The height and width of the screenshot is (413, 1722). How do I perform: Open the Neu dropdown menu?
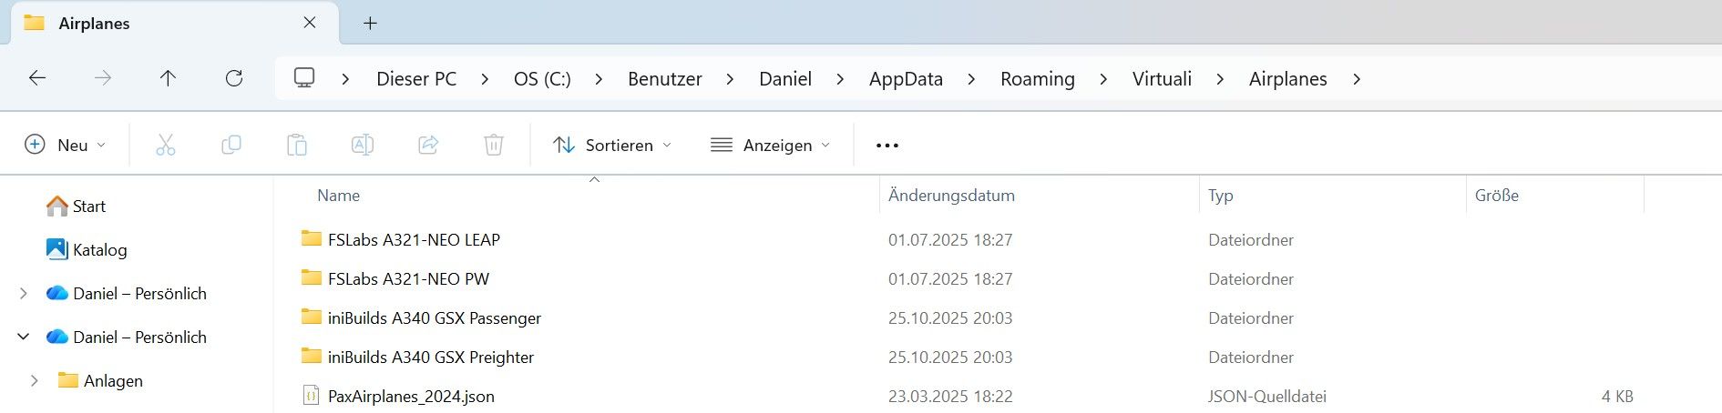tap(66, 145)
